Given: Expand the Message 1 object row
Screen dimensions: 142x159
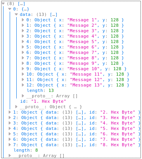Looking at the screenshot, I should (23, 20).
